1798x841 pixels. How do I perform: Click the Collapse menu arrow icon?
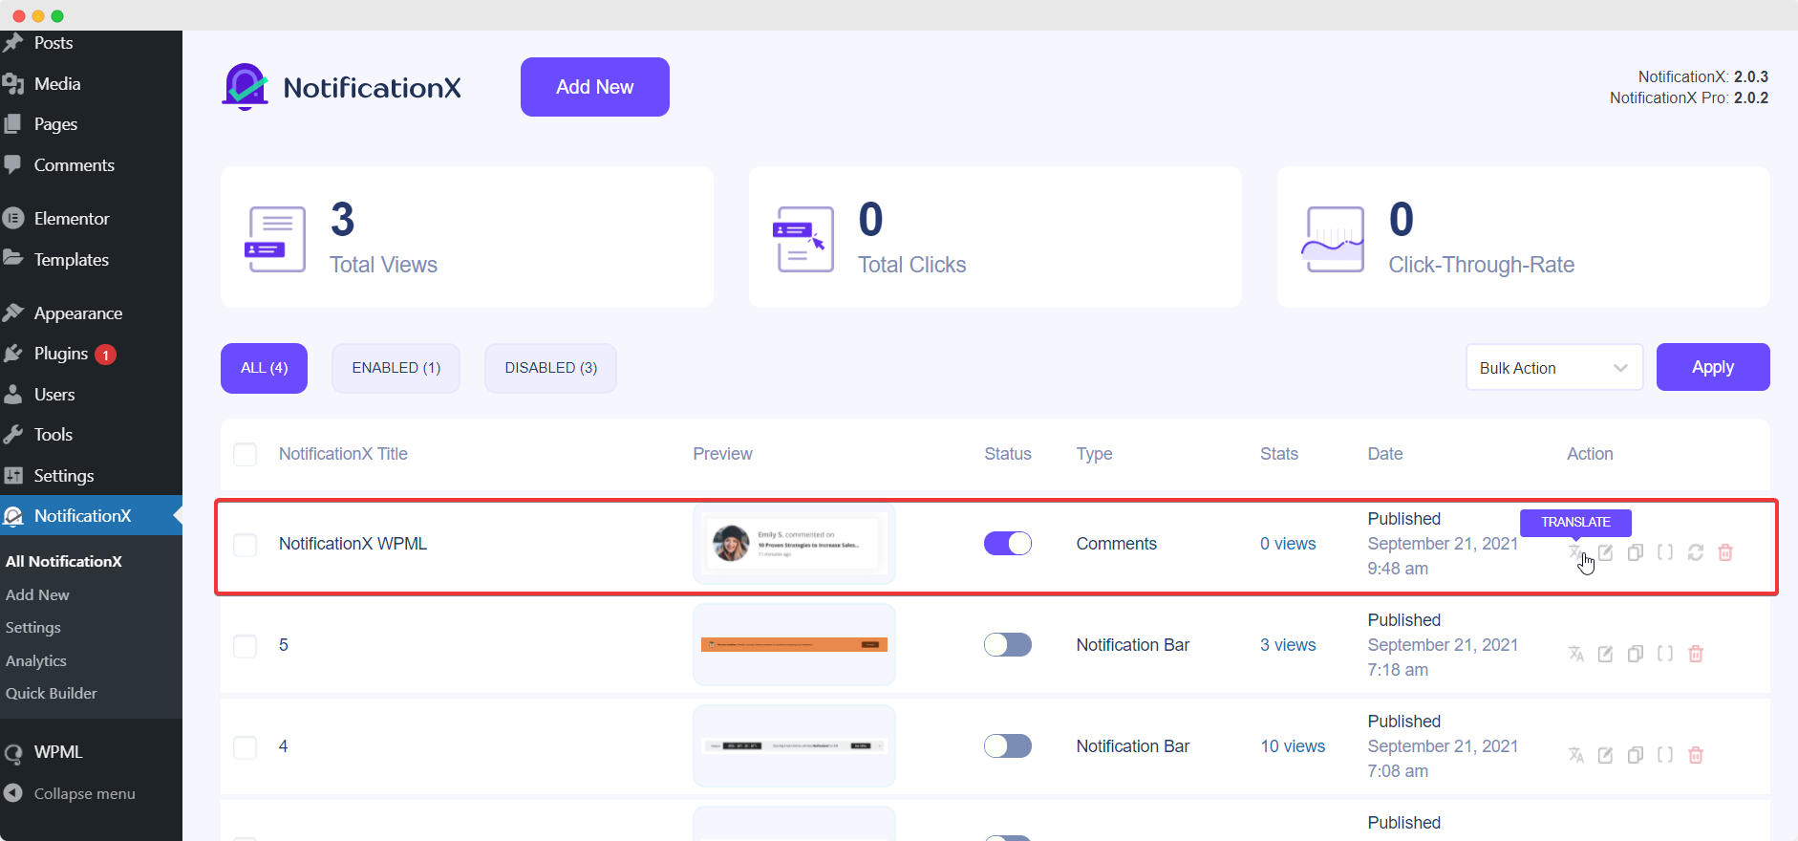pos(13,793)
